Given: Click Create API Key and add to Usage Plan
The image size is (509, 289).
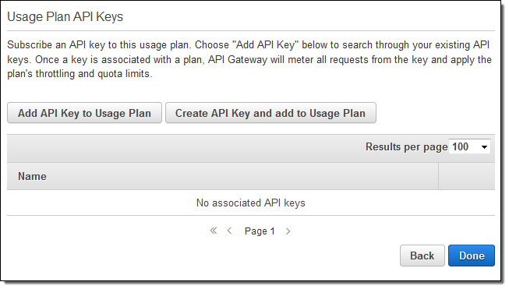Looking at the screenshot, I should click(x=270, y=113).
